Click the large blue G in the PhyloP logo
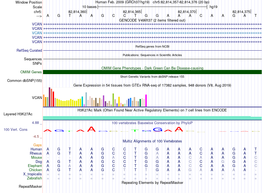262x193 pixels. click(157, 129)
